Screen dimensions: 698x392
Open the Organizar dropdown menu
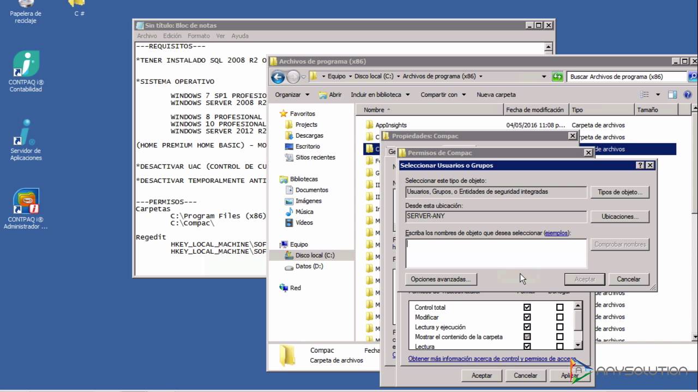pyautogui.click(x=292, y=95)
